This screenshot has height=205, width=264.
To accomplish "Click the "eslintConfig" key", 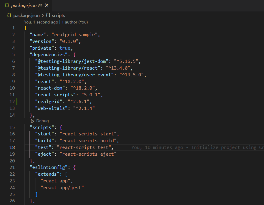I will [x=49, y=167].
